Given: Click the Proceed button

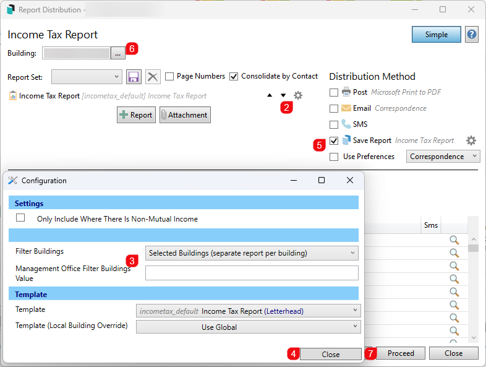Looking at the screenshot, I should 401,353.
